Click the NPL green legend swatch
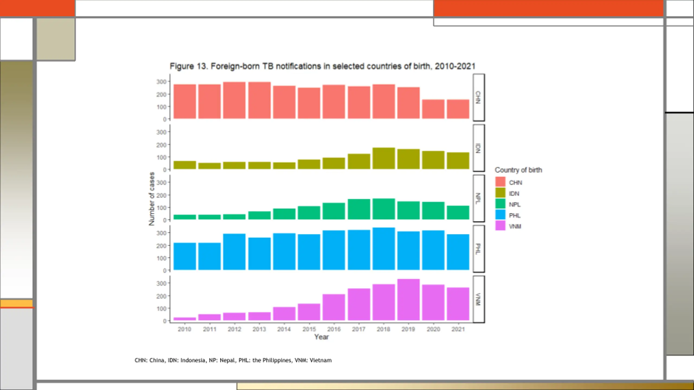 [x=500, y=204]
